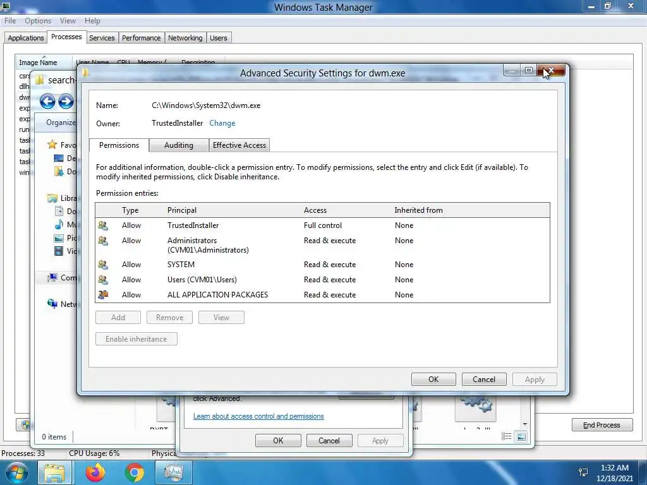This screenshot has height=485, width=647.
Task: Click the Users (CVM01\Users) entry icon
Action: tap(103, 280)
